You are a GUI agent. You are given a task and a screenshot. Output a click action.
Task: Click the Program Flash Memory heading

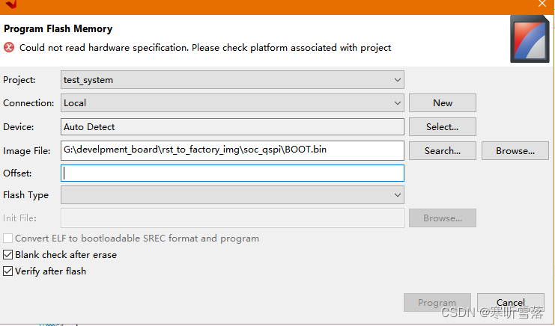click(x=58, y=28)
